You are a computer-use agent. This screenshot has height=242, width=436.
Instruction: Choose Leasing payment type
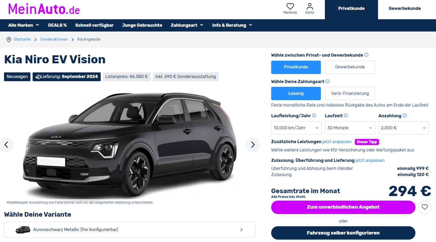click(x=296, y=93)
